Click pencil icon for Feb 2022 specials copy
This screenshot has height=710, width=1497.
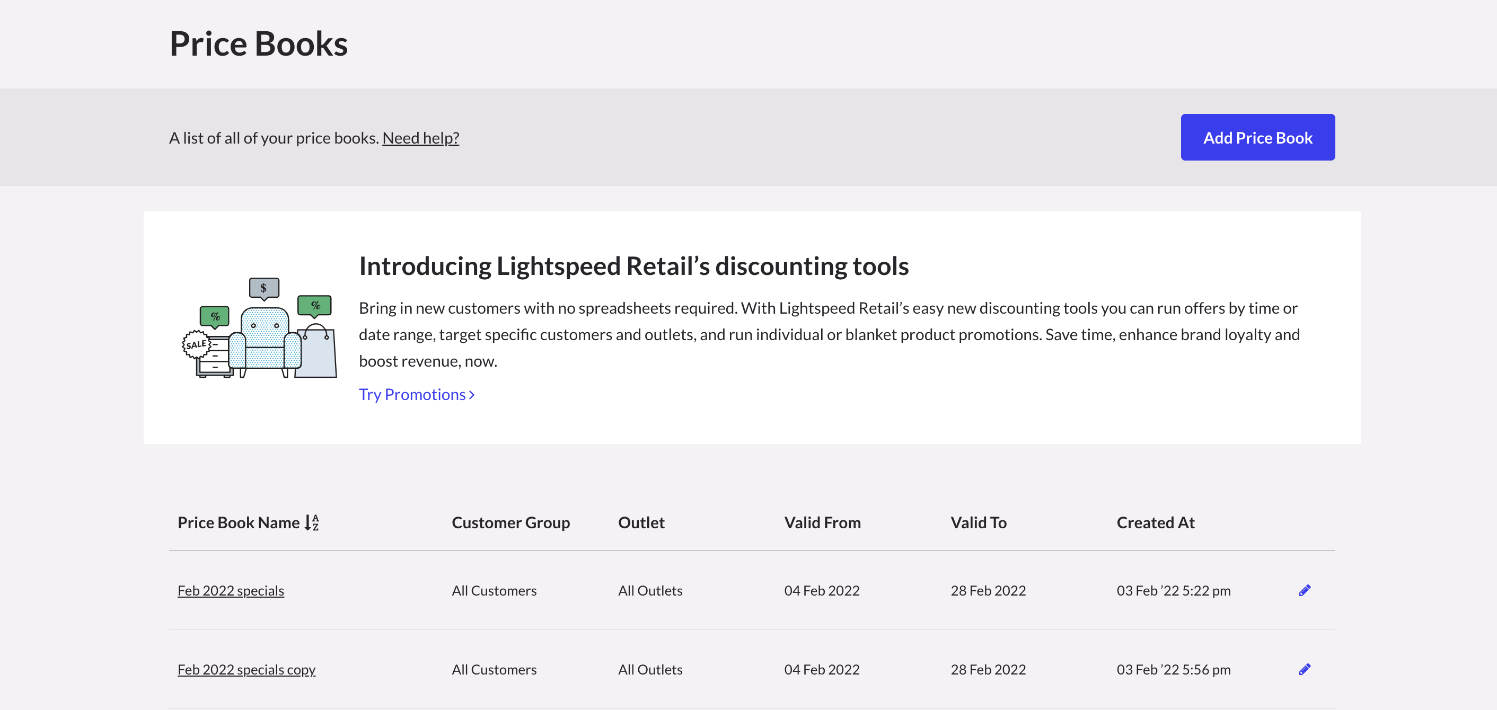[x=1304, y=669]
